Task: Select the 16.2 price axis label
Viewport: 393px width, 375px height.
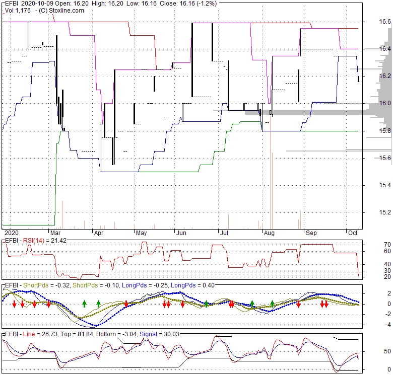Action: coord(385,76)
